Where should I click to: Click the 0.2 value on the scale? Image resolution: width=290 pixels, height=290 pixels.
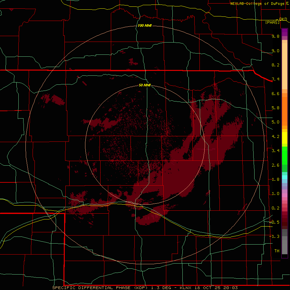point(275,208)
